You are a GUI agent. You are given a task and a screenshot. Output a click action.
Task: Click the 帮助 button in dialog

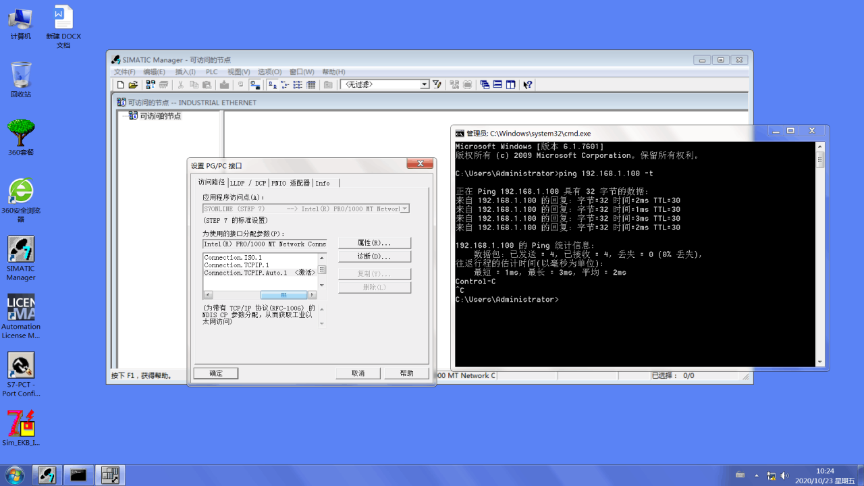(406, 373)
